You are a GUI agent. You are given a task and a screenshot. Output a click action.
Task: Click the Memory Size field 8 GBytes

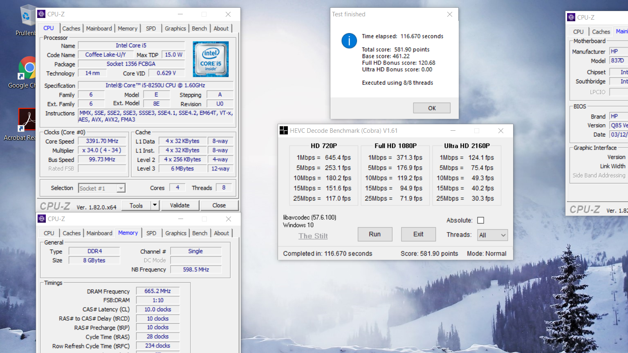tap(94, 260)
